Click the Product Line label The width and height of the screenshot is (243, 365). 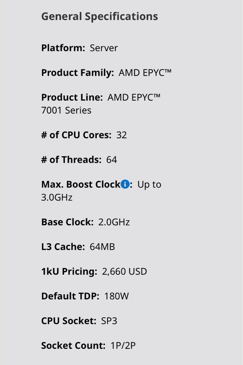72,97
